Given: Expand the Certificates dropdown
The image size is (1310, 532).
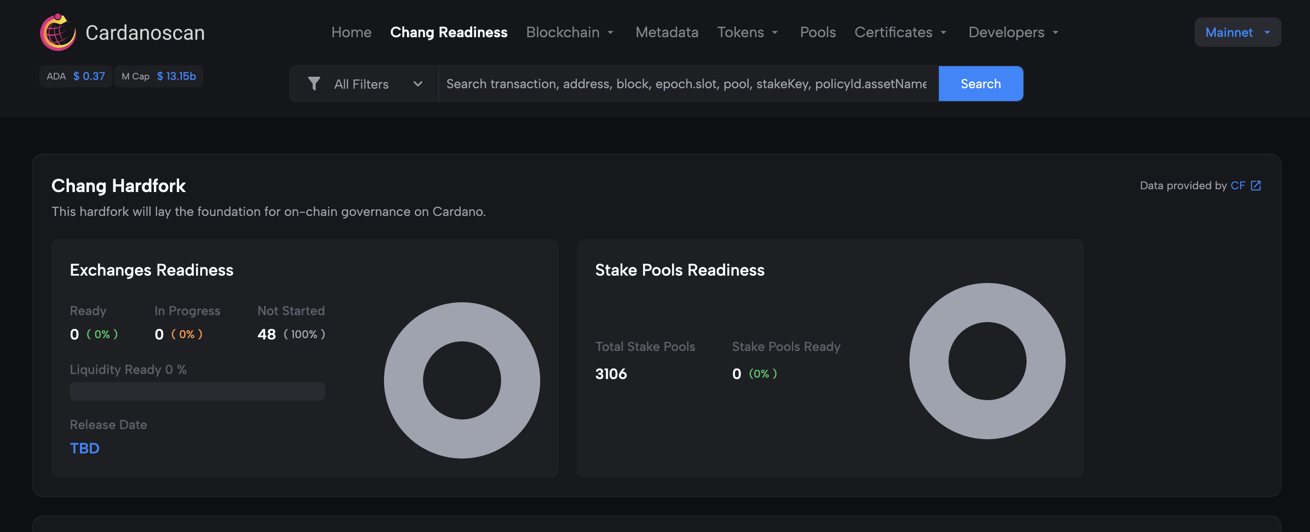Looking at the screenshot, I should click(901, 32).
